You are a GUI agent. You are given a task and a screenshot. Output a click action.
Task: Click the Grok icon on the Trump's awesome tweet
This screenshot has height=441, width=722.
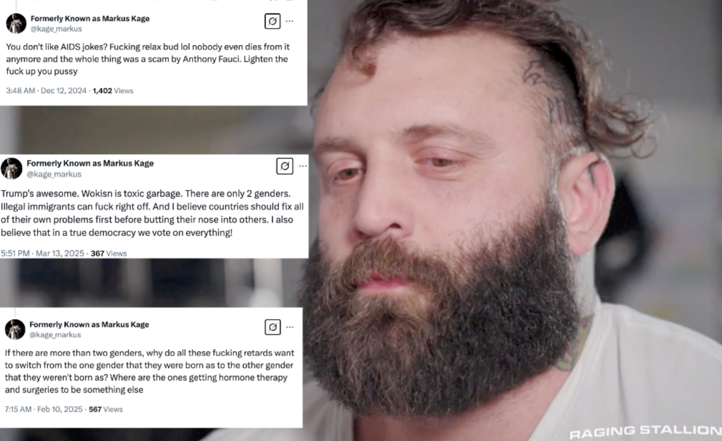pos(285,166)
